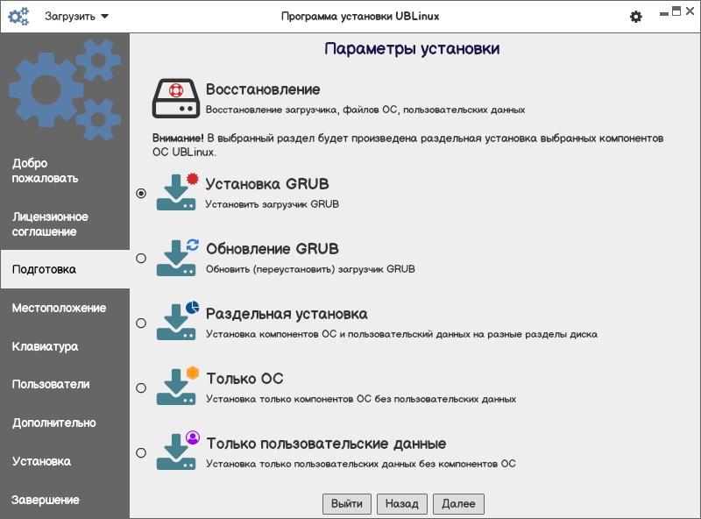
Task: Click the Назад button
Action: point(402,504)
